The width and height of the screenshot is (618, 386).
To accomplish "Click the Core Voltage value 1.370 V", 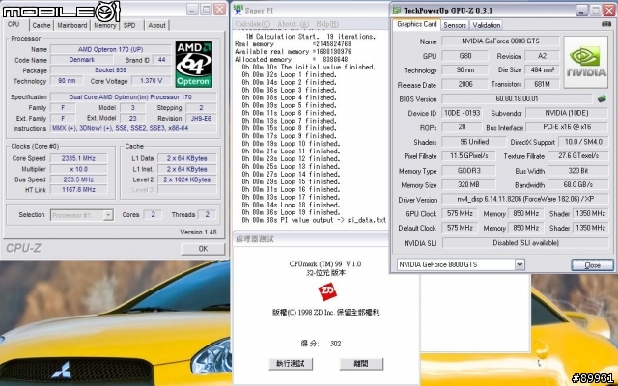I will (152, 81).
